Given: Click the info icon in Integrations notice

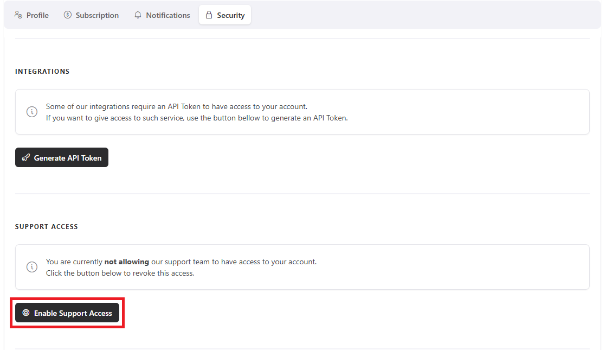Looking at the screenshot, I should pos(32,112).
